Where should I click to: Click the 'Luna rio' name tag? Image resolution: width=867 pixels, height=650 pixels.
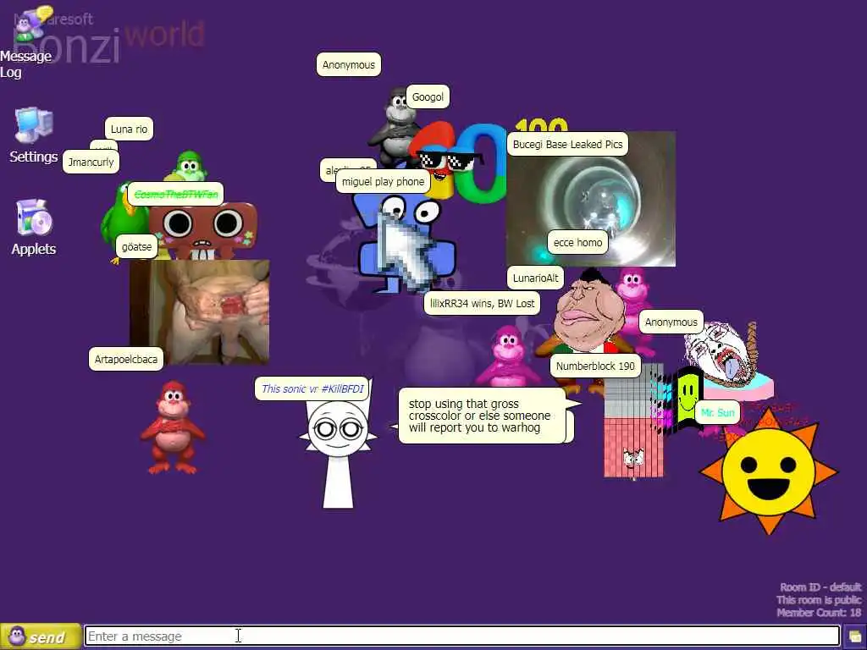129,129
